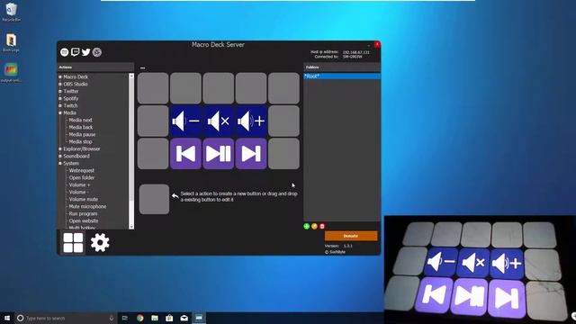The height and width of the screenshot is (324, 576).
Task: Select the Recycle Bin desktop icon
Action: (12, 12)
